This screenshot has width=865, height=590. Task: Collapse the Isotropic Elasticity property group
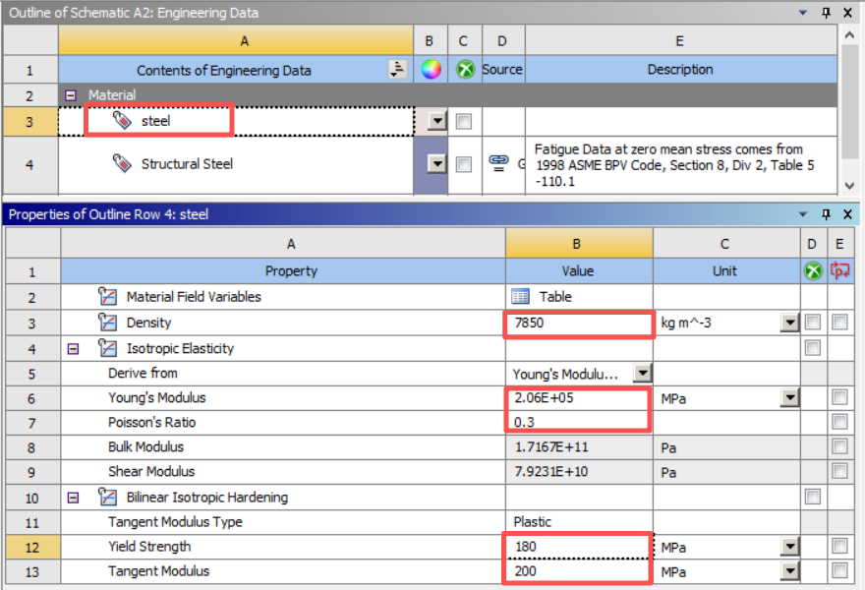(x=73, y=349)
